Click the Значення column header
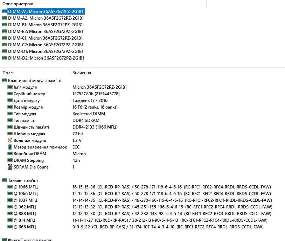The height and width of the screenshot is (241, 285). click(82, 73)
